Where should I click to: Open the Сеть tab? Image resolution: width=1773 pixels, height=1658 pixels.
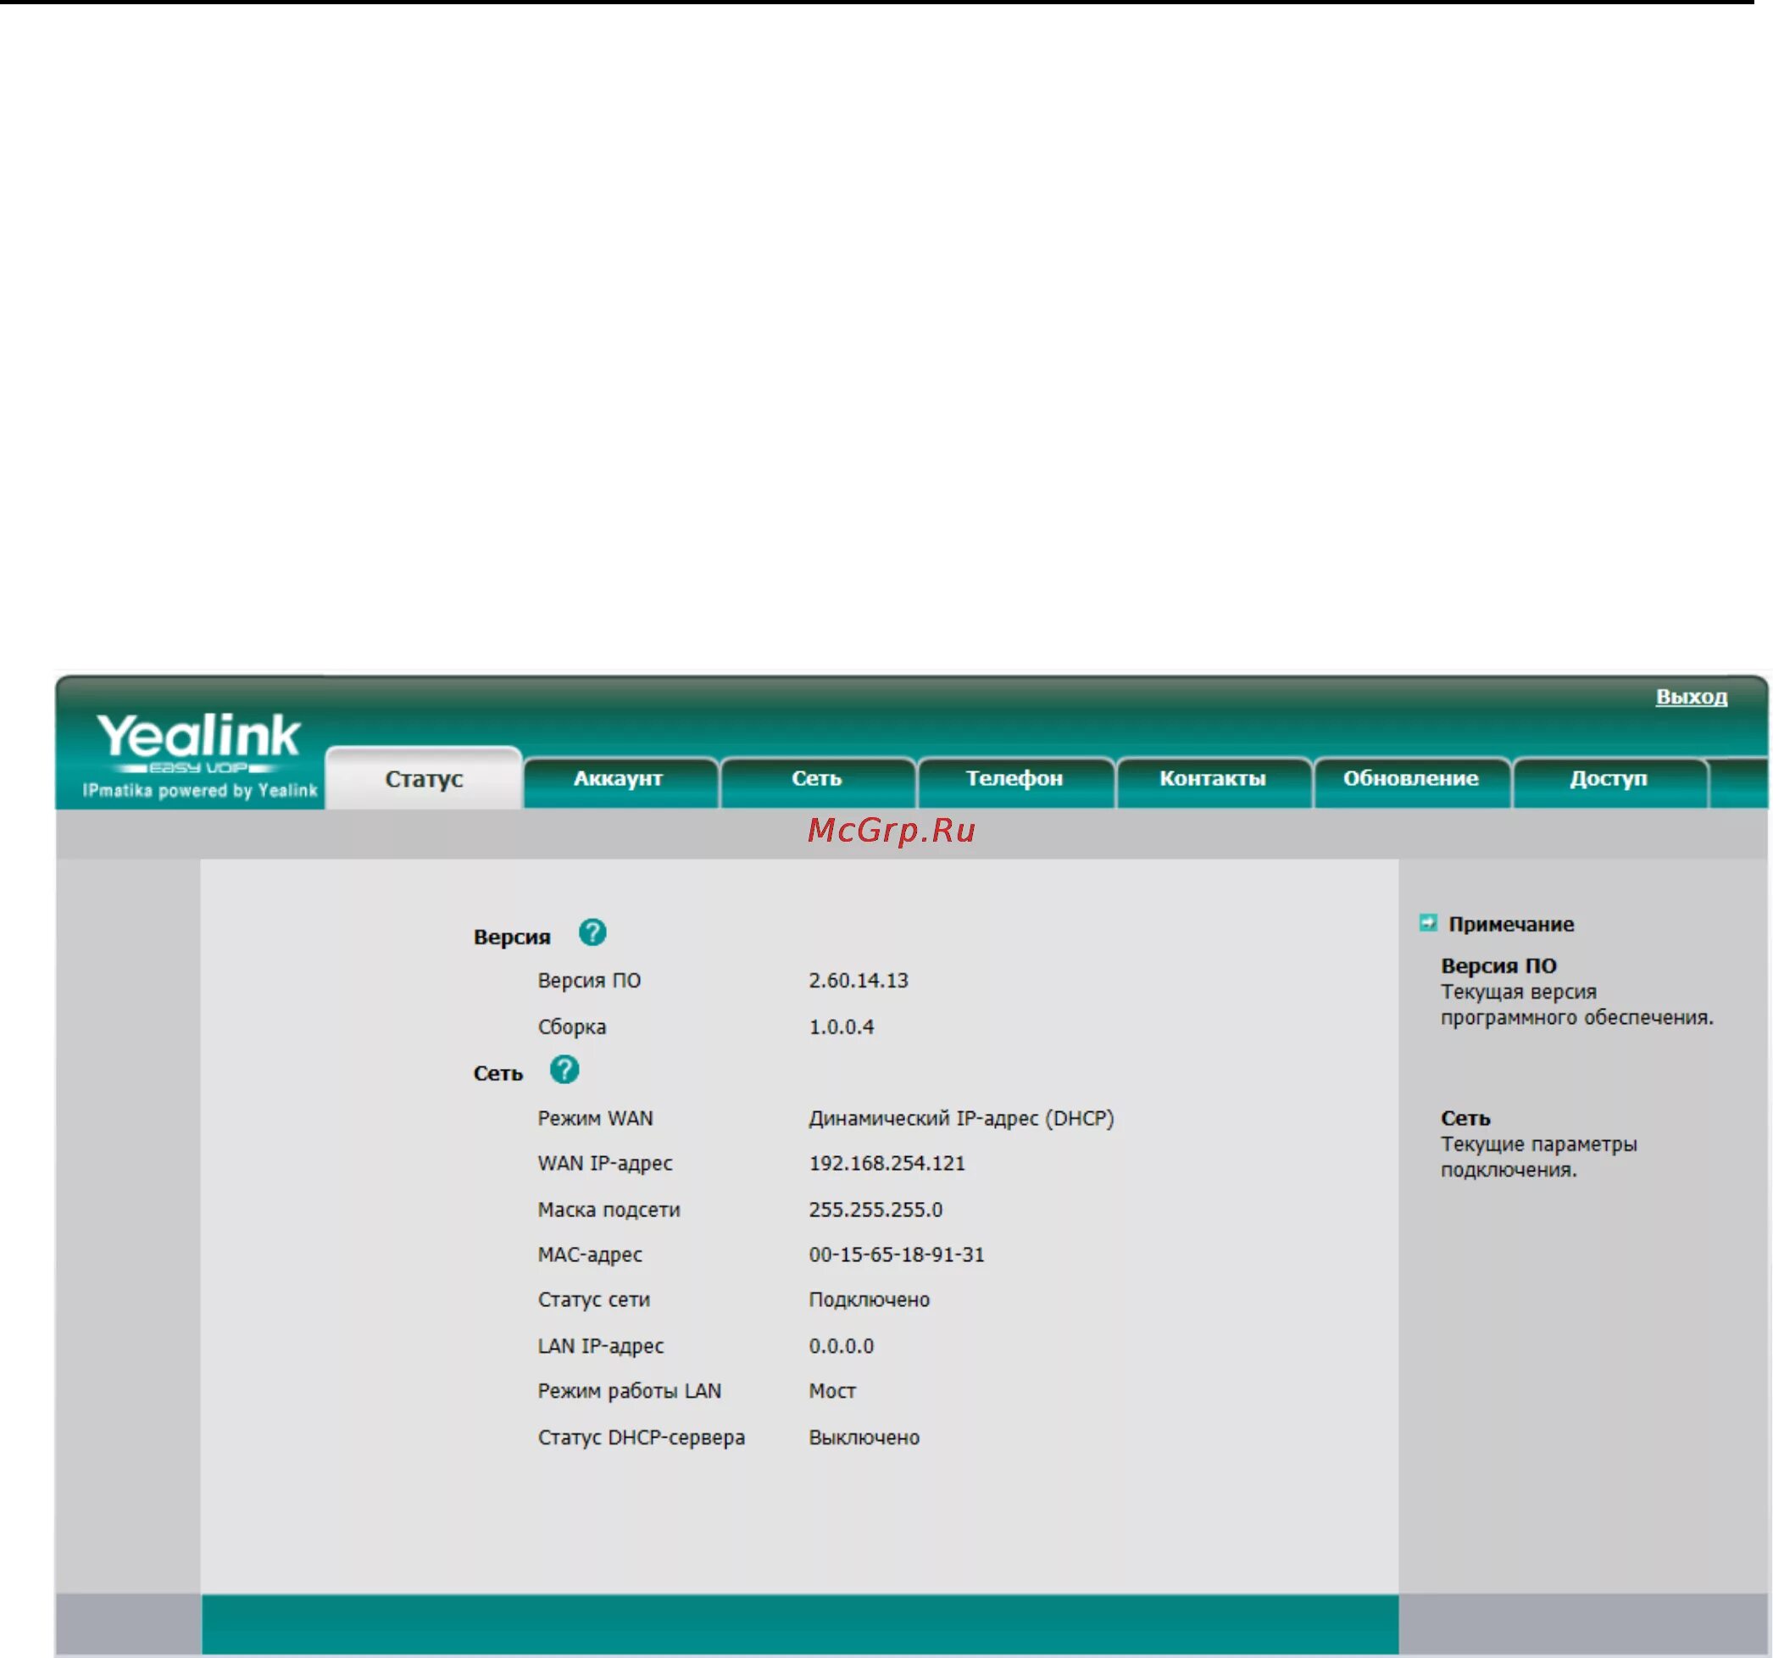click(816, 779)
